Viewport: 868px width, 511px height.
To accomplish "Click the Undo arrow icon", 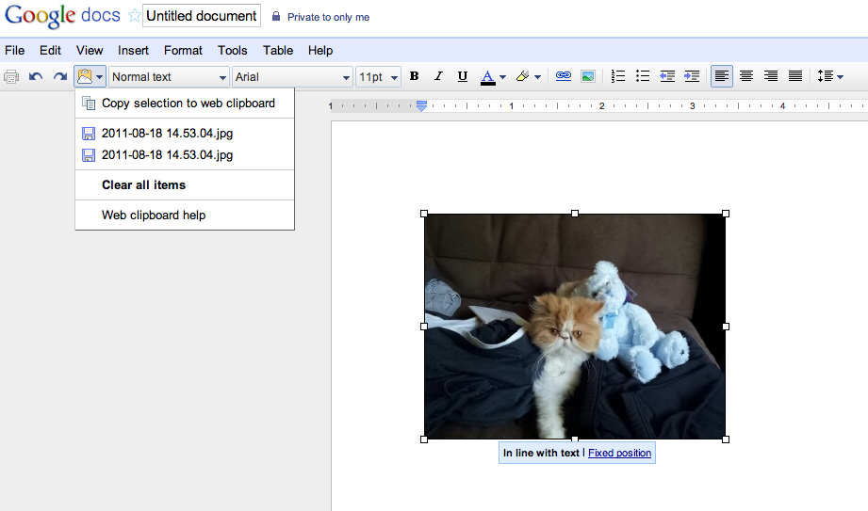I will (36, 76).
